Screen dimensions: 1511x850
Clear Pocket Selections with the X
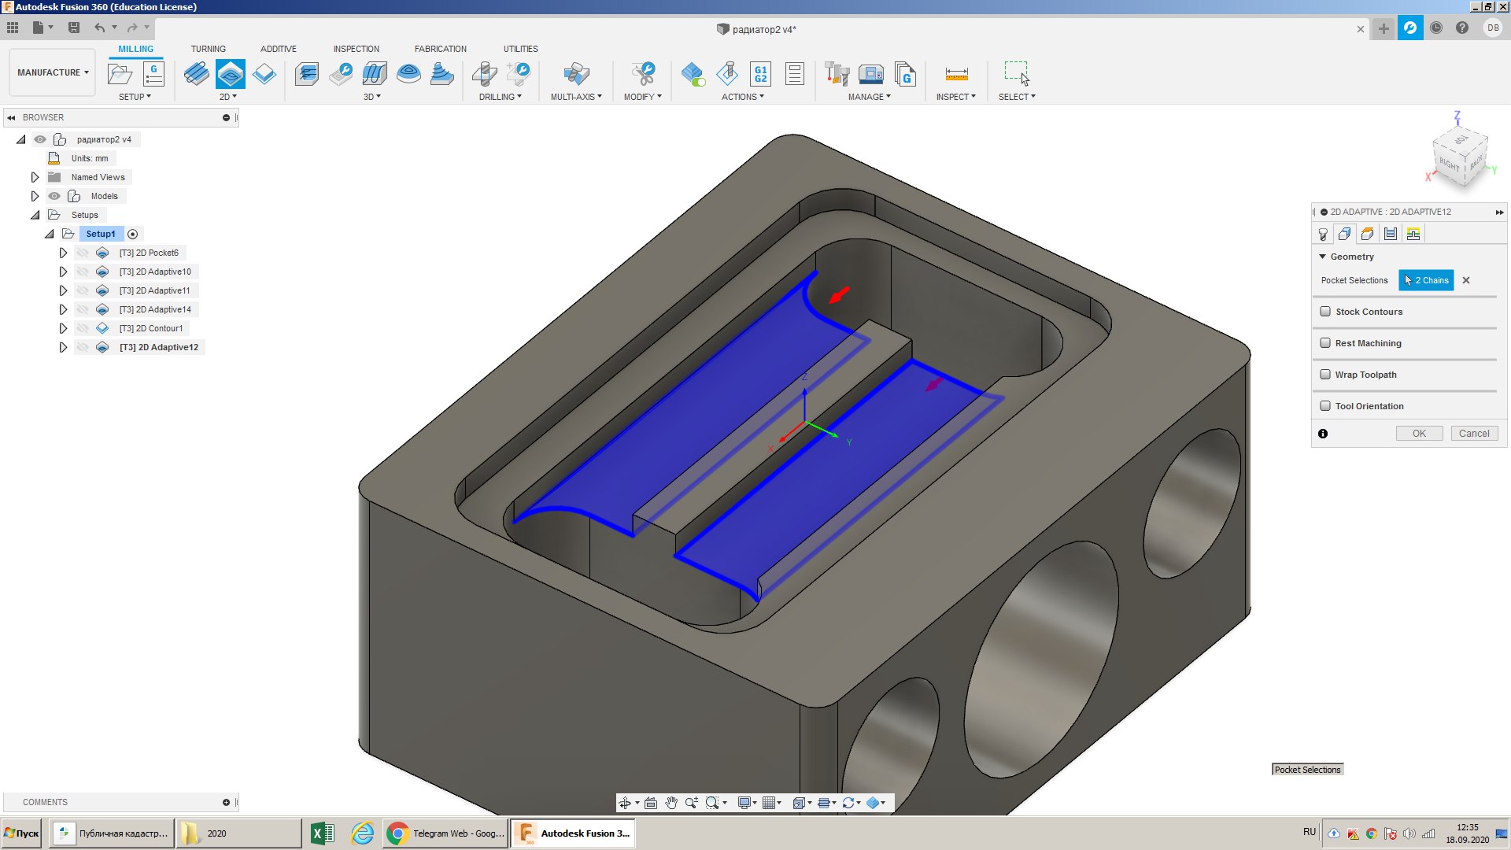[1466, 280]
